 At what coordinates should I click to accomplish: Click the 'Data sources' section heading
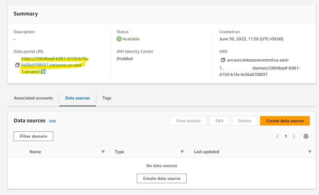pyautogui.click(x=30, y=121)
